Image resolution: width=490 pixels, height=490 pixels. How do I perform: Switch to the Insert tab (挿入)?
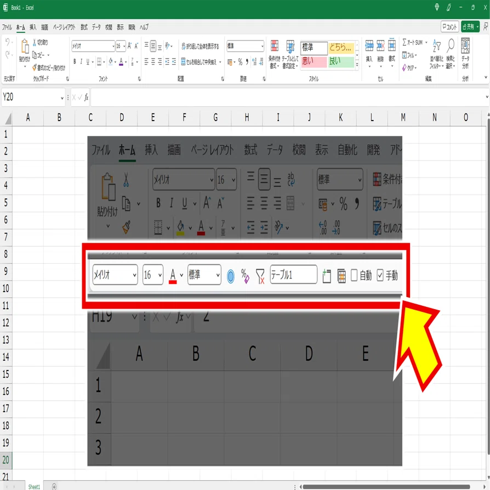(x=33, y=27)
